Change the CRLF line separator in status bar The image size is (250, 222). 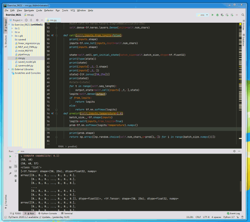[198, 217]
